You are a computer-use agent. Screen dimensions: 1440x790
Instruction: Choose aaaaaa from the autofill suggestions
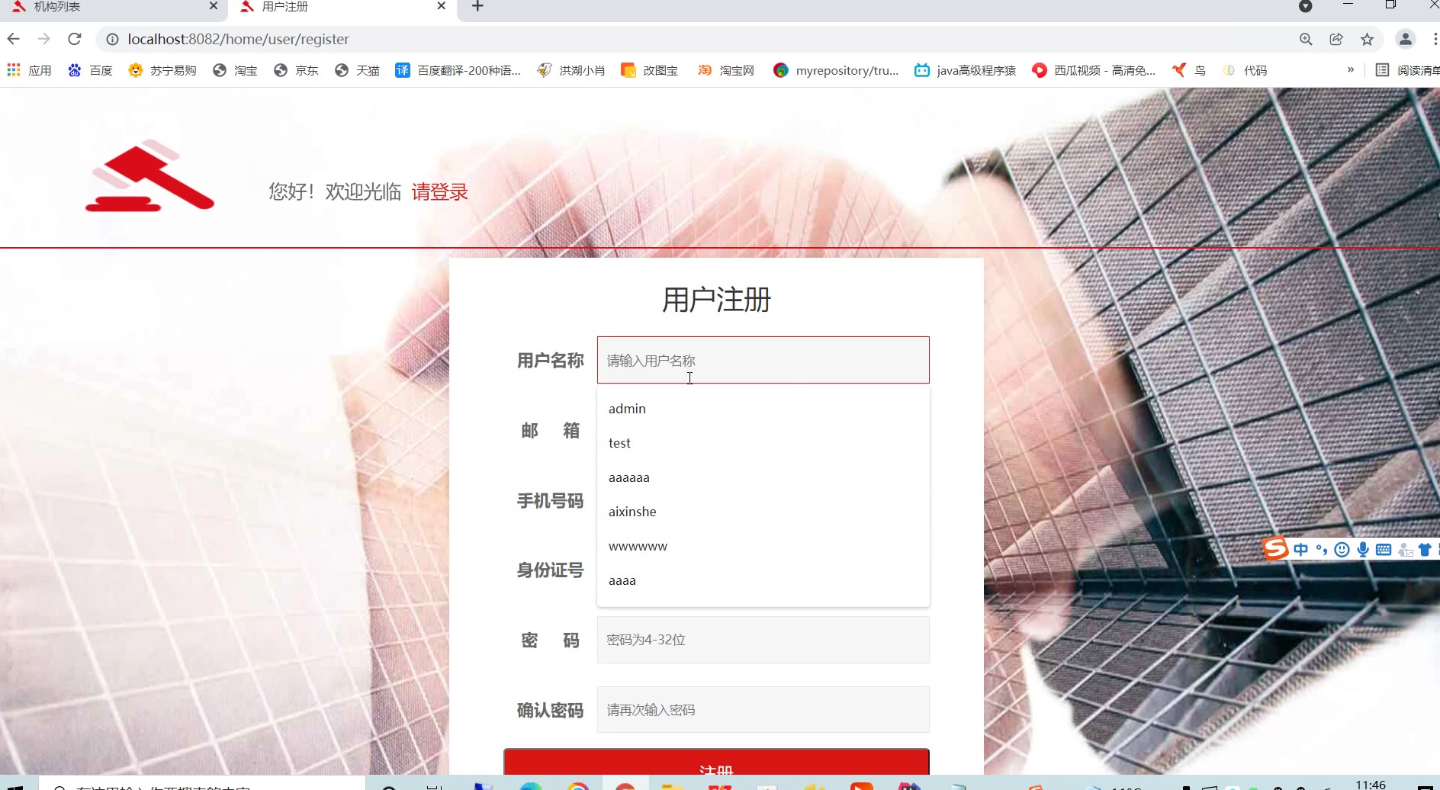pos(763,477)
